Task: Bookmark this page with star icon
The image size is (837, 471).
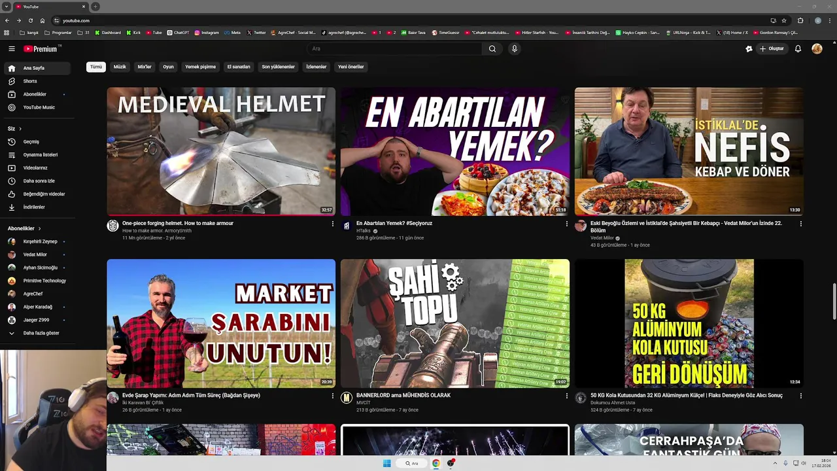Action: [784, 20]
